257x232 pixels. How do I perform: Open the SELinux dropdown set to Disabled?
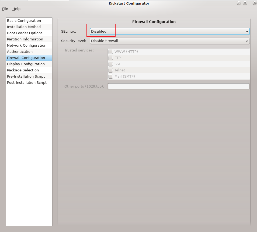tap(170, 31)
